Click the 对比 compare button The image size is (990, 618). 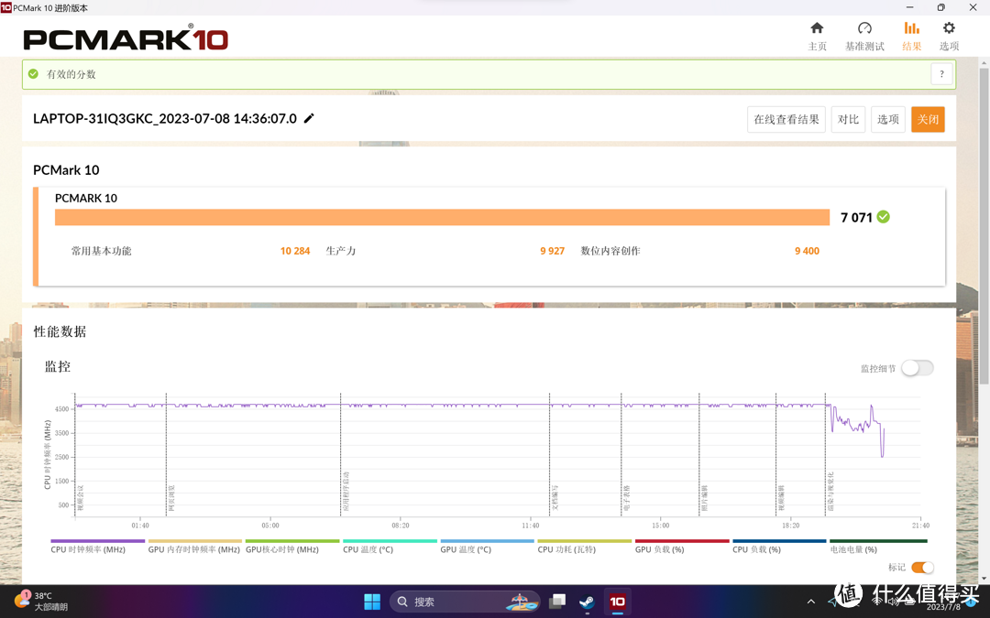pyautogui.click(x=848, y=119)
